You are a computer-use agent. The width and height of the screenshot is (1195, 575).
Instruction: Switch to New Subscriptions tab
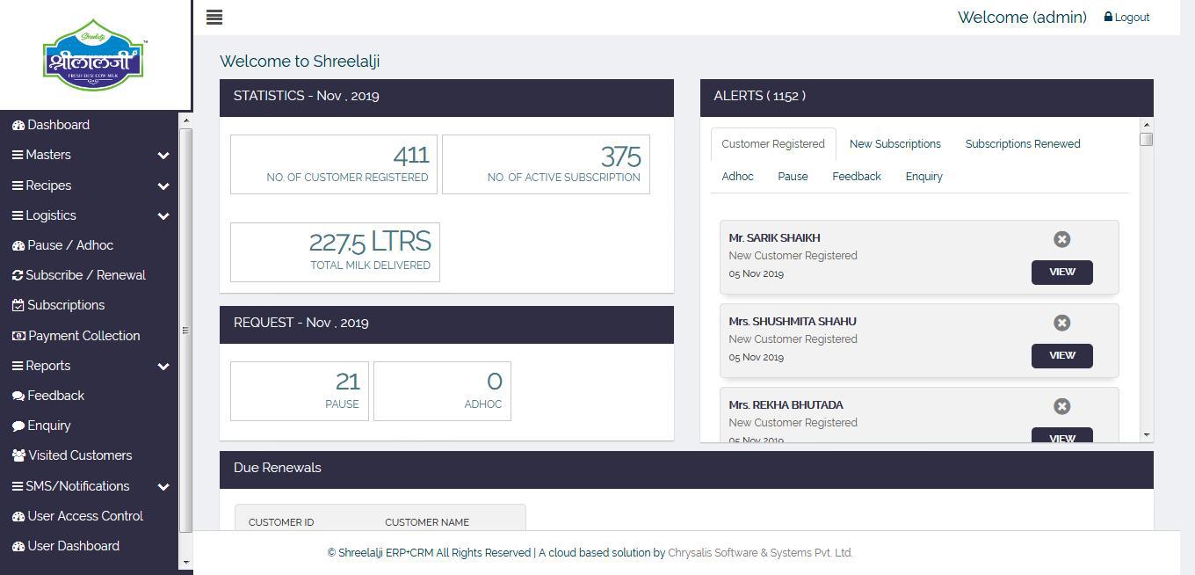[x=894, y=144]
